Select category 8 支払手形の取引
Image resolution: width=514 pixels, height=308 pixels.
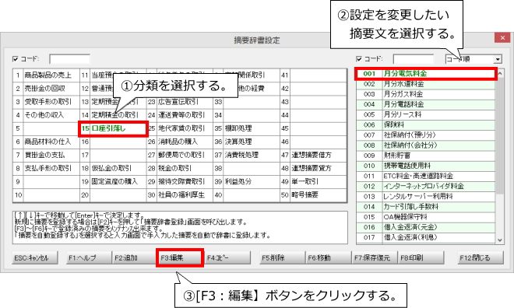point(46,168)
